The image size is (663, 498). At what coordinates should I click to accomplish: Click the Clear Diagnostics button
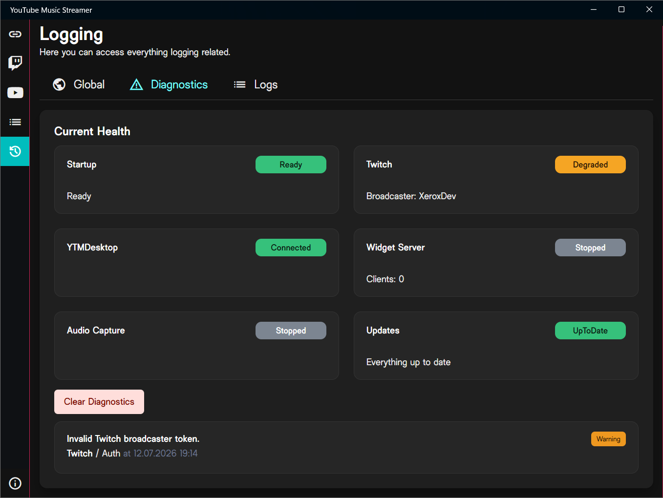click(99, 402)
